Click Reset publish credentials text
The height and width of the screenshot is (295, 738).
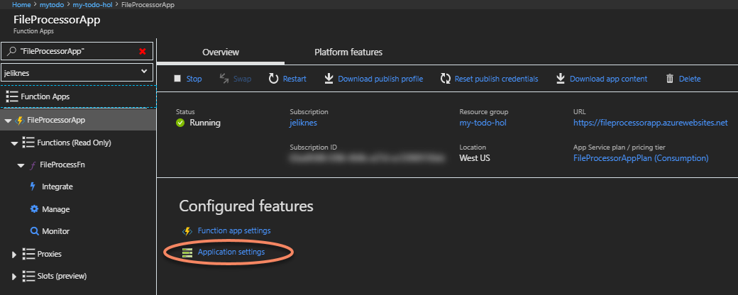pyautogui.click(x=496, y=79)
